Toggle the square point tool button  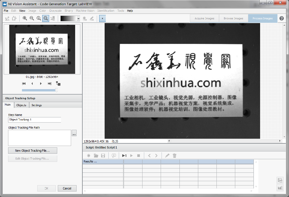[x=102, y=18]
